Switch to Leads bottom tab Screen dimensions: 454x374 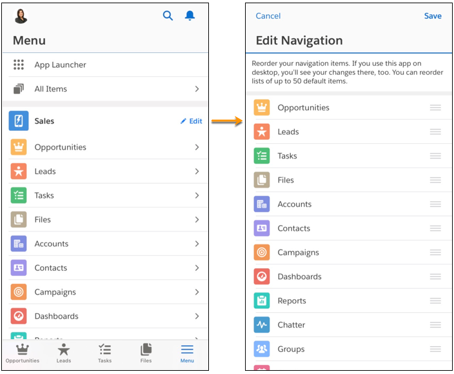(64, 353)
